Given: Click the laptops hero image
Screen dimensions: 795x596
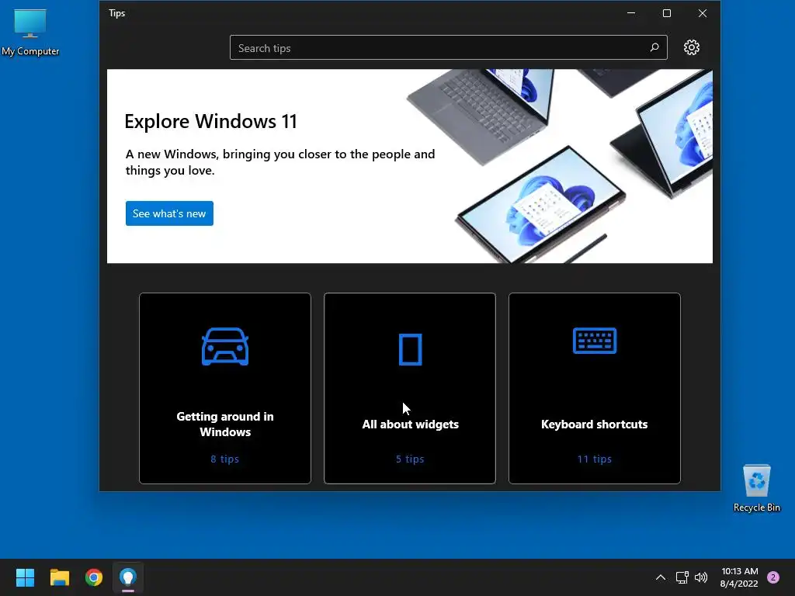Looking at the screenshot, I should point(559,166).
